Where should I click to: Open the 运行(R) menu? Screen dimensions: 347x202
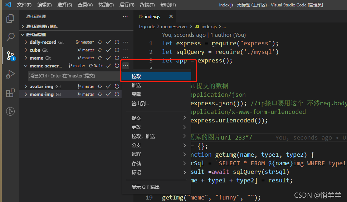127,5
